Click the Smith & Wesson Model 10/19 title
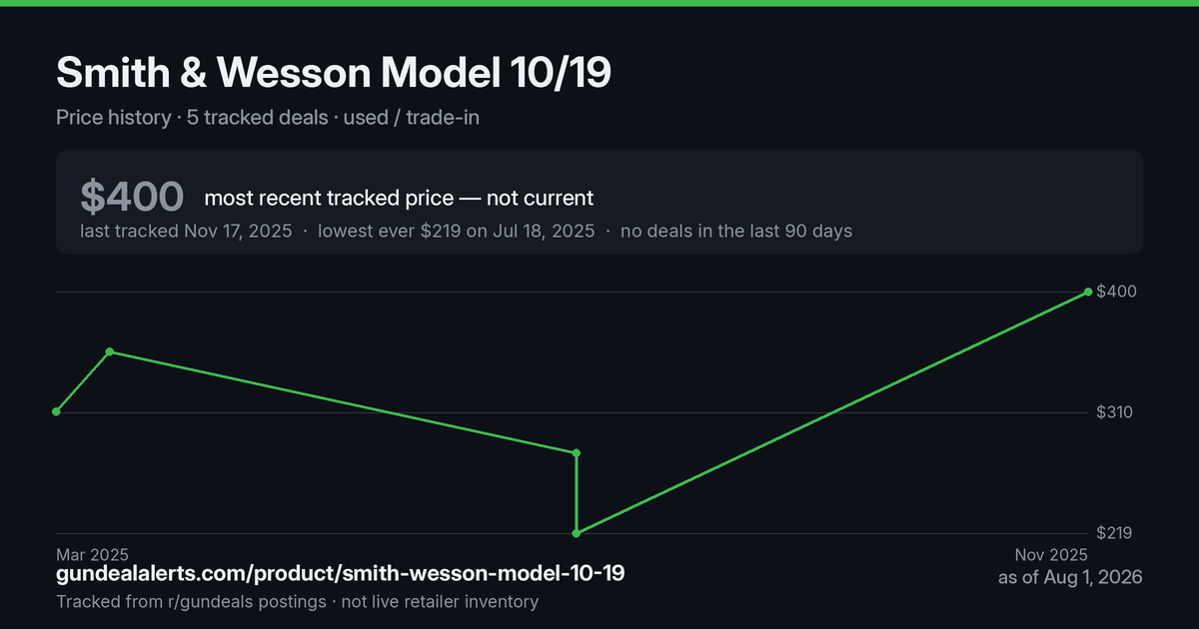 (333, 73)
